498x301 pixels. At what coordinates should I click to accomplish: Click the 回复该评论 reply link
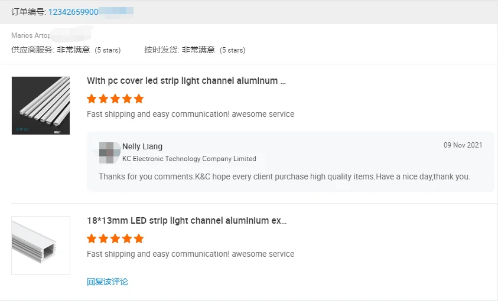pos(108,282)
